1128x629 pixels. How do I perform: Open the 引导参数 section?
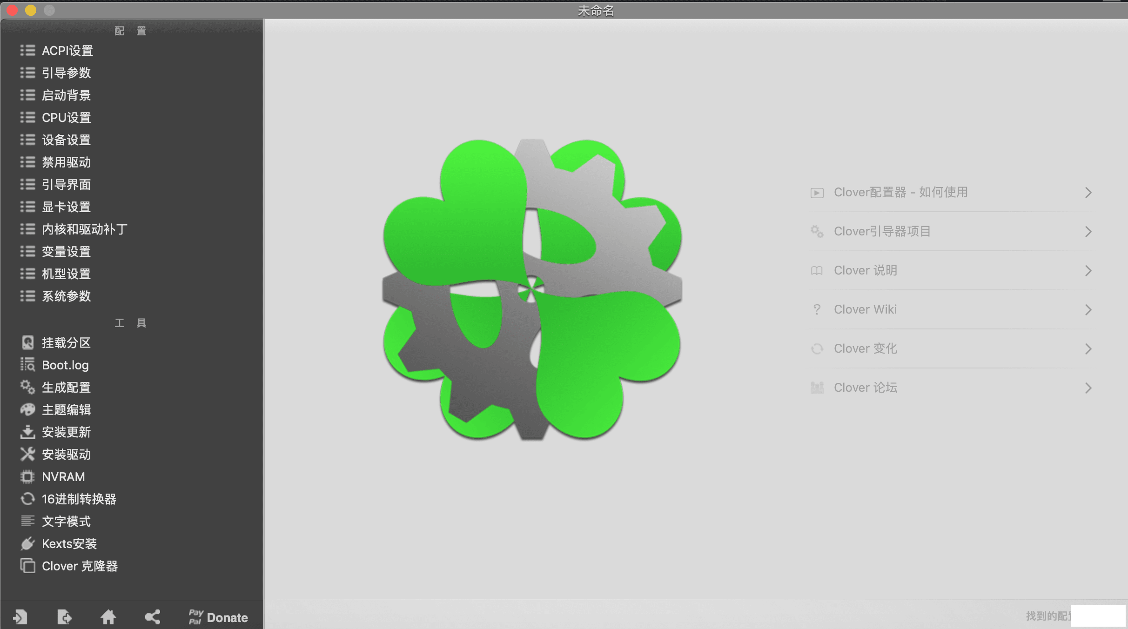(x=66, y=73)
